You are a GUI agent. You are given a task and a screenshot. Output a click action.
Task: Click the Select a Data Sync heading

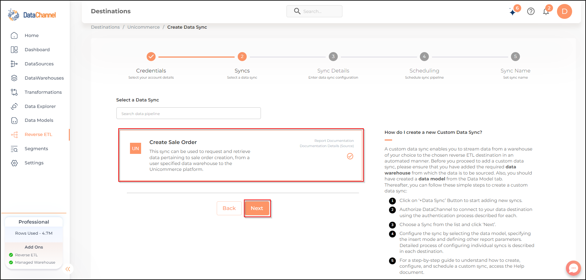(x=137, y=100)
